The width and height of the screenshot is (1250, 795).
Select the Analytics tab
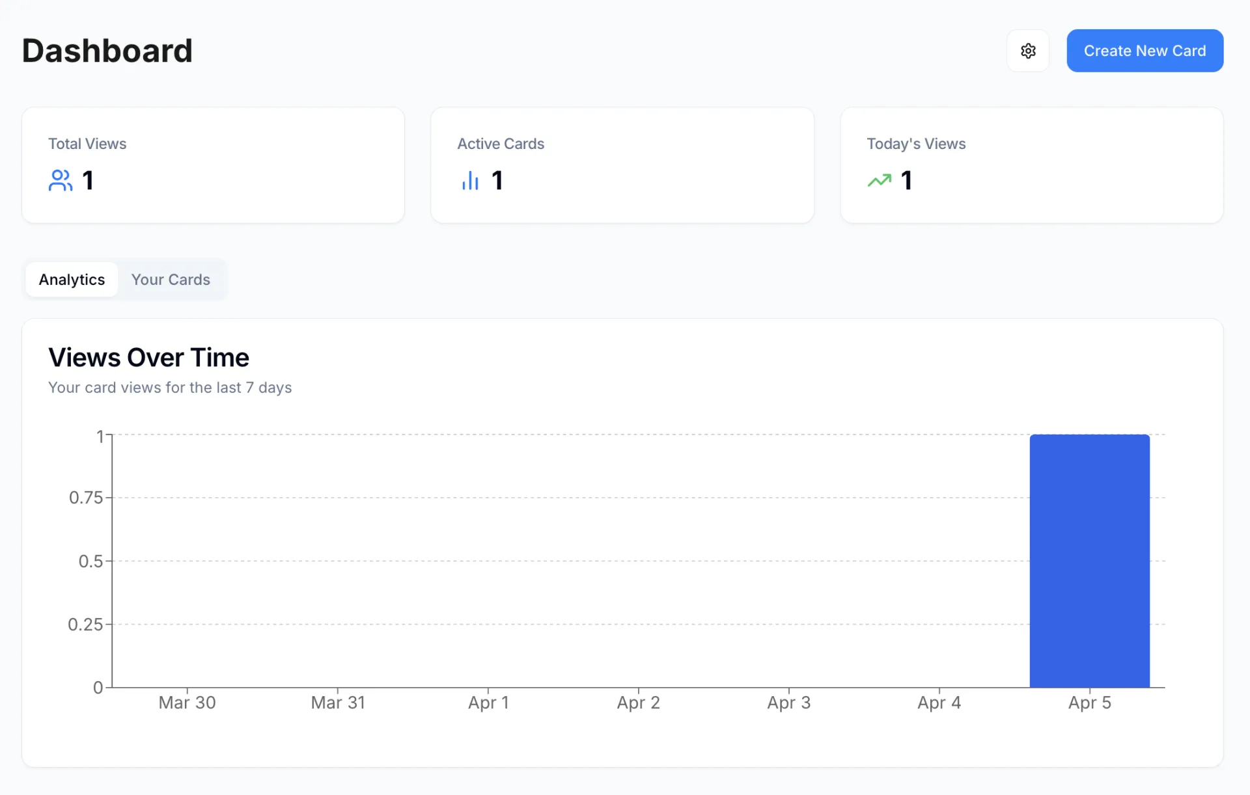[x=72, y=280]
